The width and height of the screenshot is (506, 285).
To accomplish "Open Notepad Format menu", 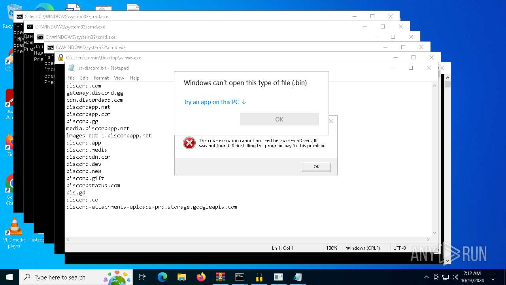I will point(101,78).
